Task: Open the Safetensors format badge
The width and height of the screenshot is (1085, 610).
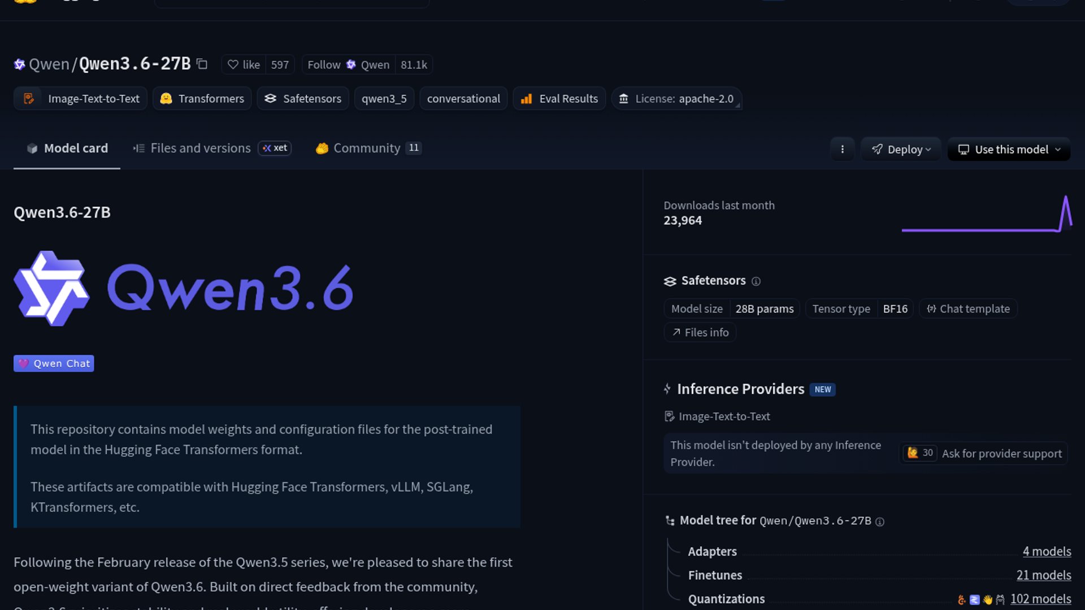Action: point(302,98)
